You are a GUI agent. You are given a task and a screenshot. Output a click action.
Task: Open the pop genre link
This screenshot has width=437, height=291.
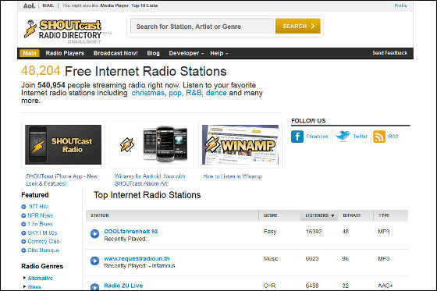pos(175,93)
